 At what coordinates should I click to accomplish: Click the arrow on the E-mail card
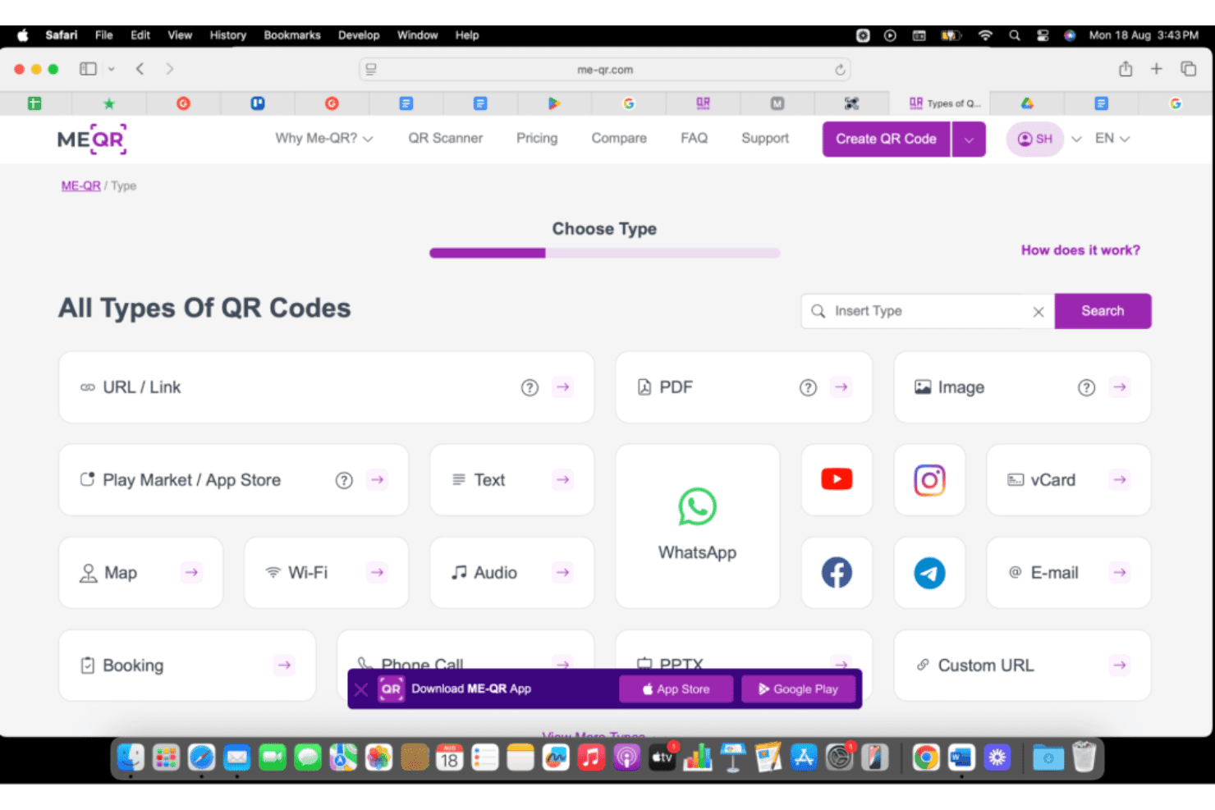coord(1120,572)
